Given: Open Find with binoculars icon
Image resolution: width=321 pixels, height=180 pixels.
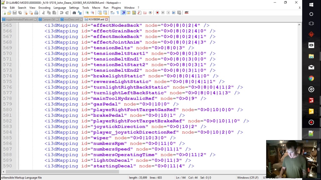Looking at the screenshot, I should coord(74,12).
